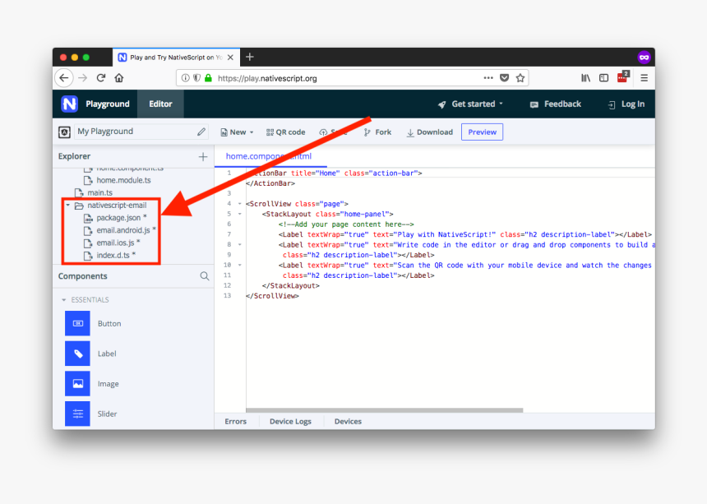Viewport: 707px width, 504px height.
Task: Collapse the nativescript-email folder
Action: (68, 205)
